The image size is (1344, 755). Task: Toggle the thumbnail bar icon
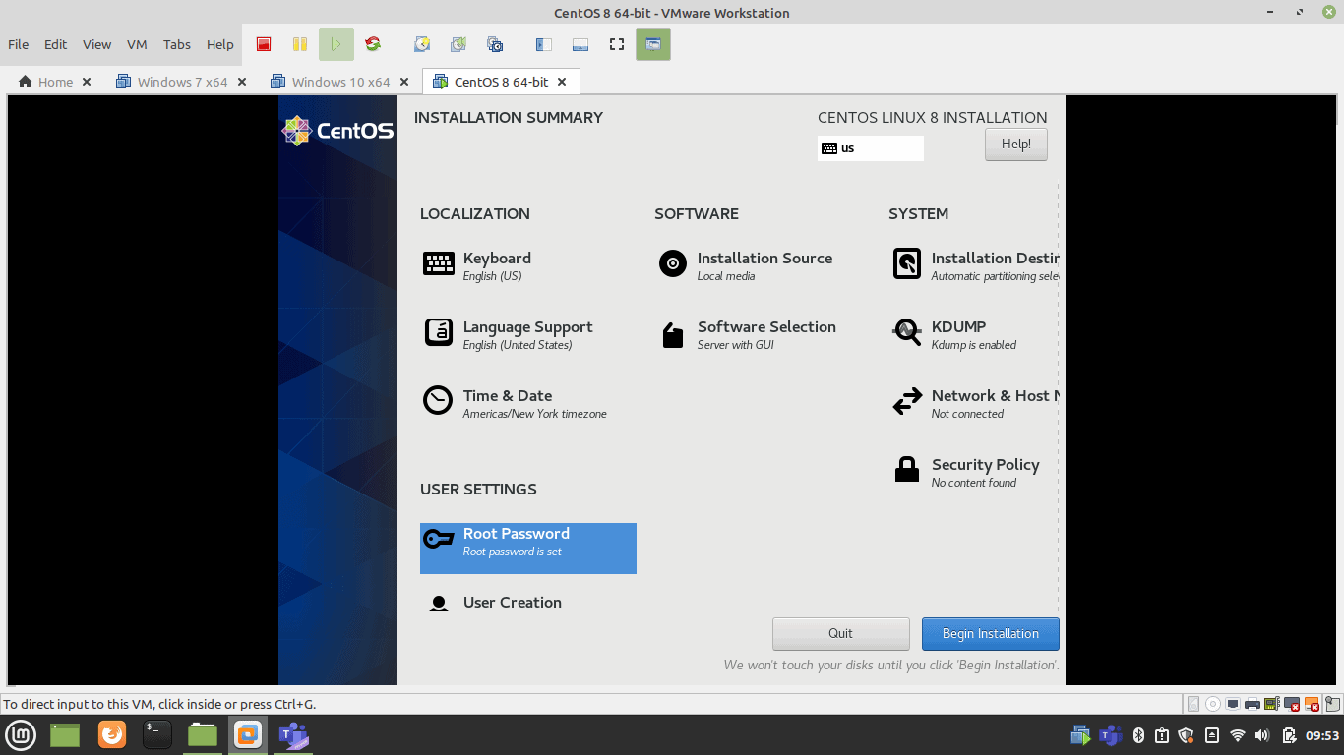(580, 44)
